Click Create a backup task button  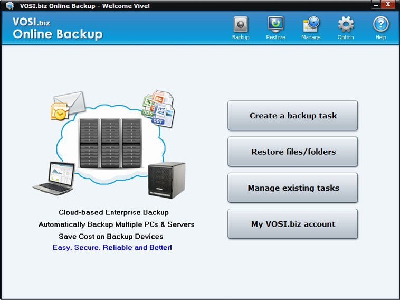click(x=293, y=115)
